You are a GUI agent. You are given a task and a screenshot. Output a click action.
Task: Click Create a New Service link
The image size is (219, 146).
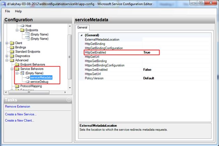click(21, 114)
